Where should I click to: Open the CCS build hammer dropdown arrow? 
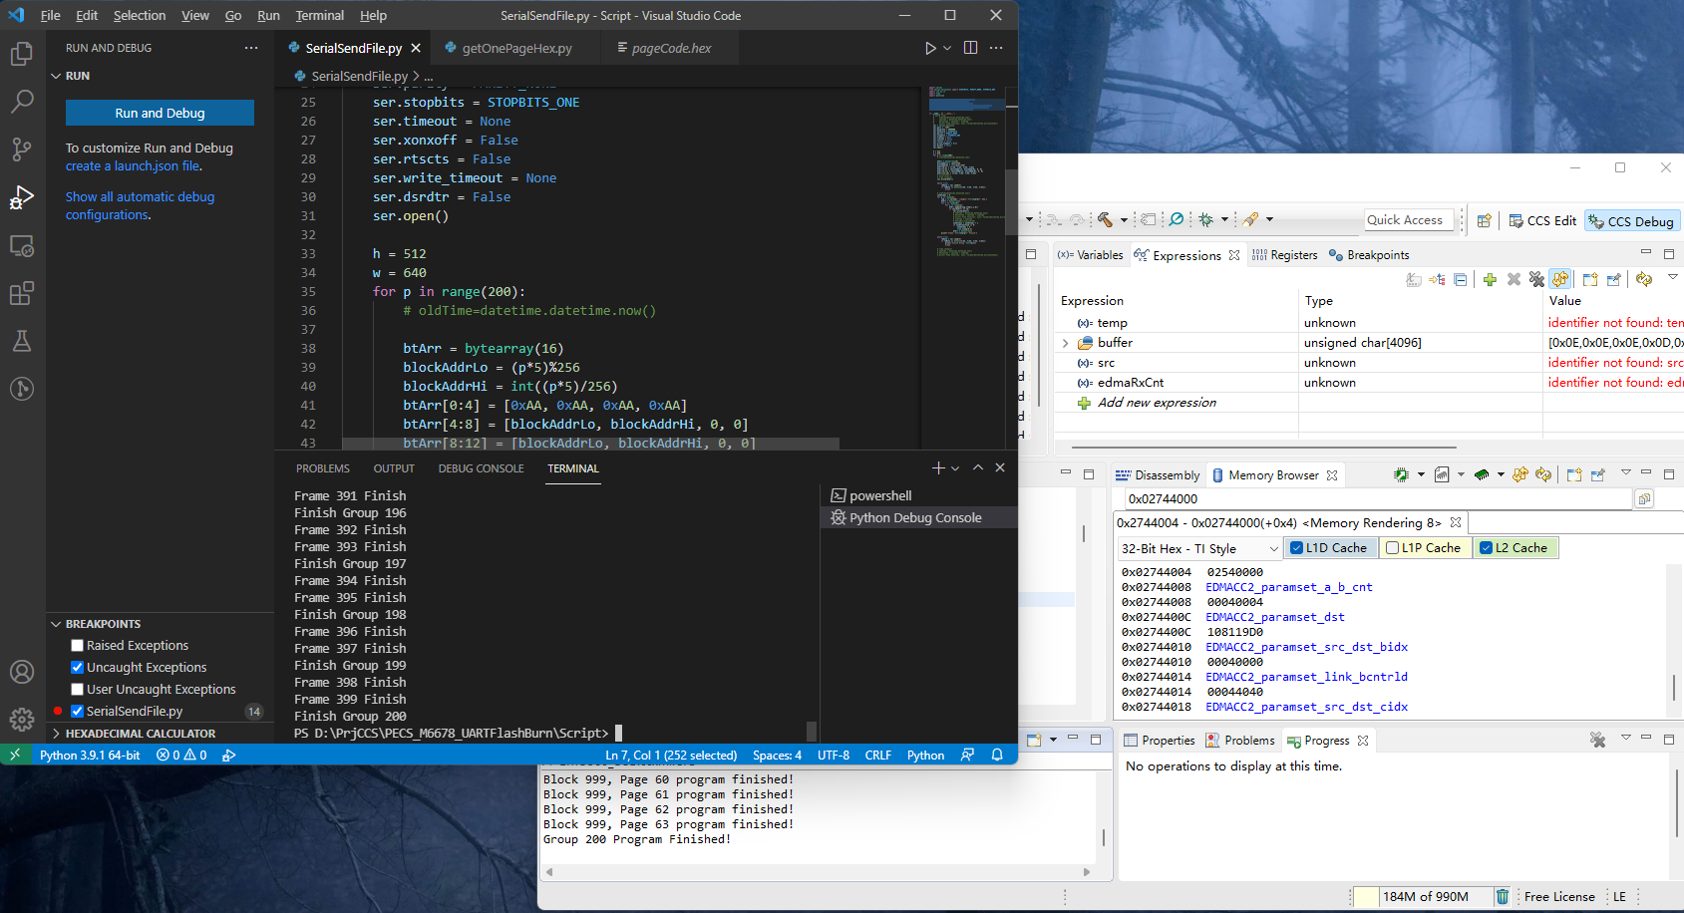coord(1124,220)
